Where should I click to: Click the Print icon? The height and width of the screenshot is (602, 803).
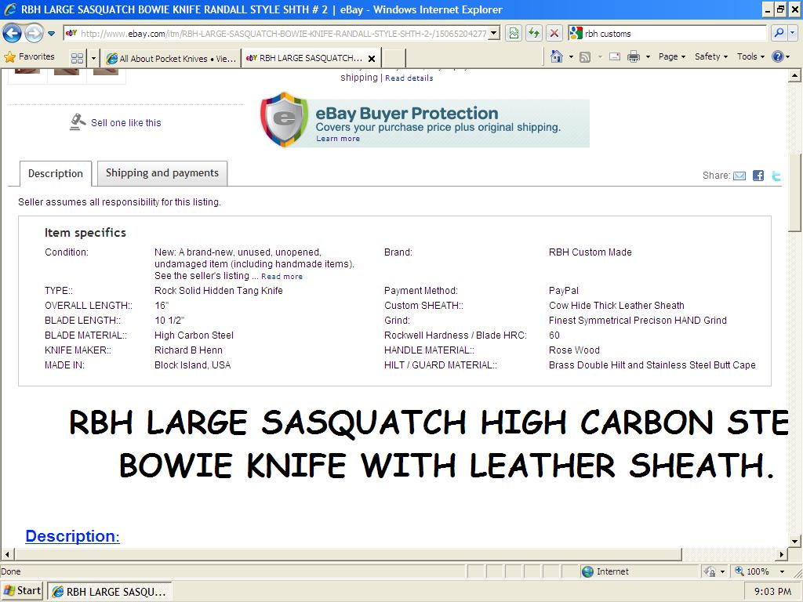[x=634, y=56]
